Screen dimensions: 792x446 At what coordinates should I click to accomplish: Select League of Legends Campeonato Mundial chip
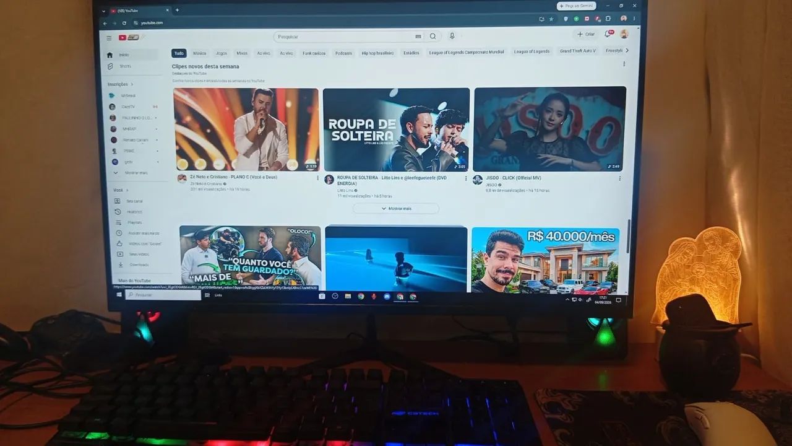tap(467, 52)
